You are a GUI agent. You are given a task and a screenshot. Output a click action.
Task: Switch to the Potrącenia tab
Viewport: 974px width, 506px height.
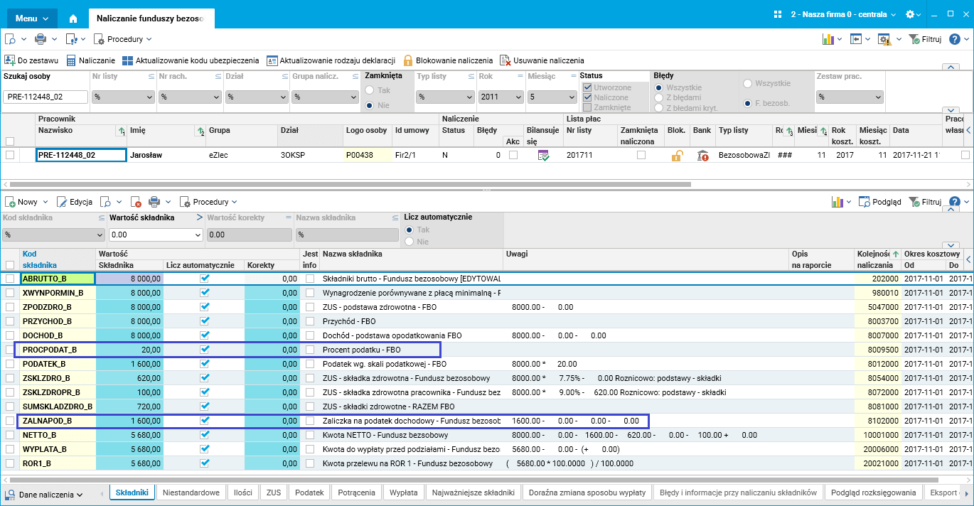[x=356, y=492]
